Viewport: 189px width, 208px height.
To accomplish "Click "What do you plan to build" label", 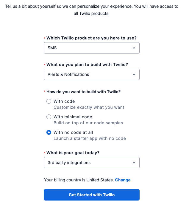I will [89, 65].
